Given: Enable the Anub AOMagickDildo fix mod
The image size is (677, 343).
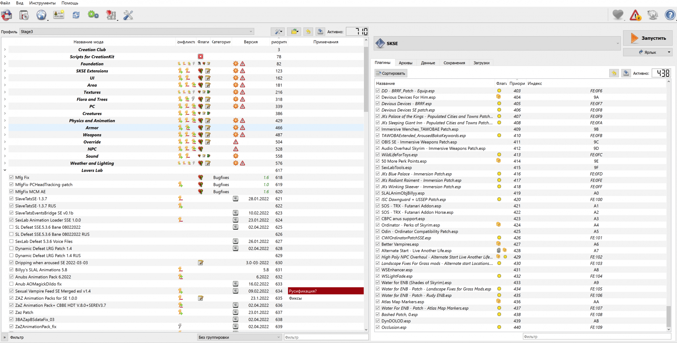Looking at the screenshot, I should [x=12, y=284].
